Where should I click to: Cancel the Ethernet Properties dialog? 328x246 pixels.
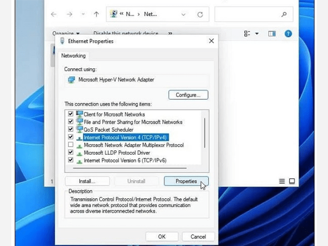[x=198, y=237]
